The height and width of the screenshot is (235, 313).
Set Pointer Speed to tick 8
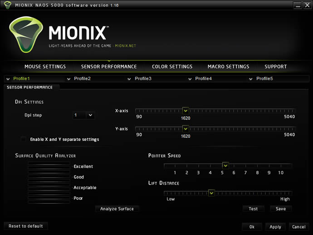click(257, 166)
